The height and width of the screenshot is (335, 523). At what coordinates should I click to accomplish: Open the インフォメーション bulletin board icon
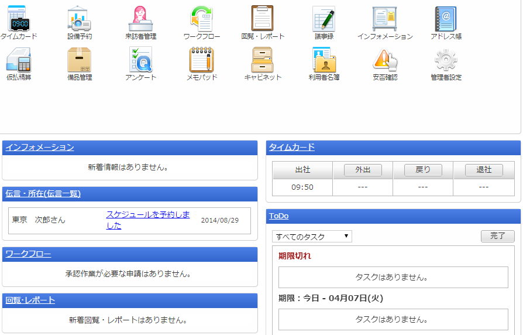pyautogui.click(x=385, y=19)
